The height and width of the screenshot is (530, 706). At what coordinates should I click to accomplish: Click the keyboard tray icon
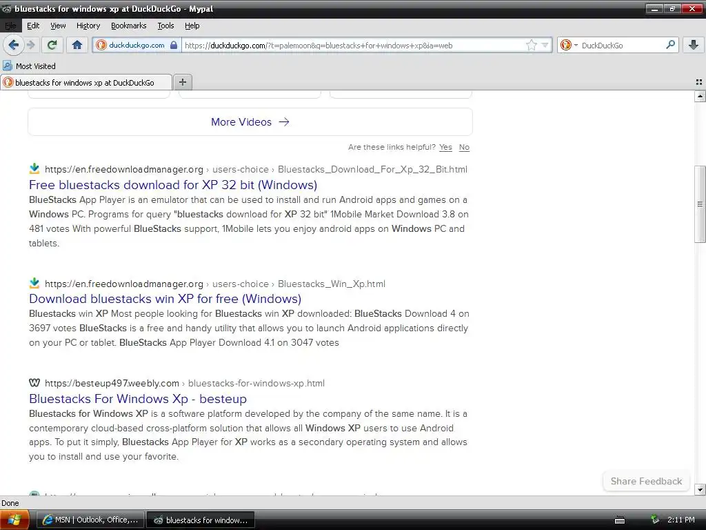pos(620,520)
